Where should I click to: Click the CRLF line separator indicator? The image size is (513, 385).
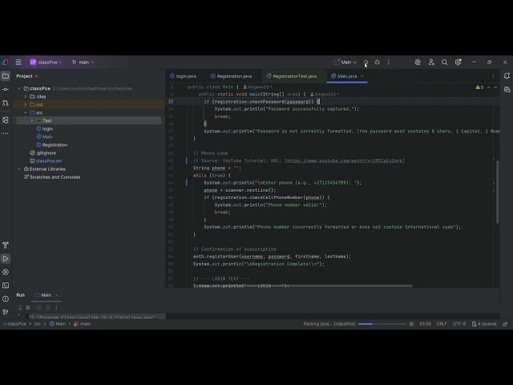[x=442, y=324]
